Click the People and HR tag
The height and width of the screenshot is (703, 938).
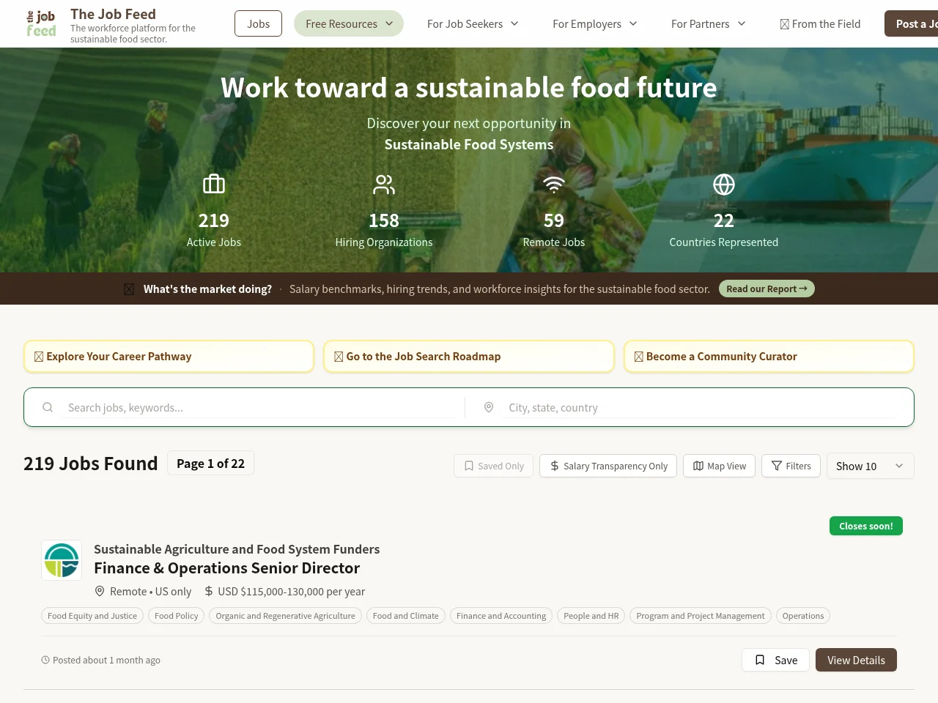point(591,616)
